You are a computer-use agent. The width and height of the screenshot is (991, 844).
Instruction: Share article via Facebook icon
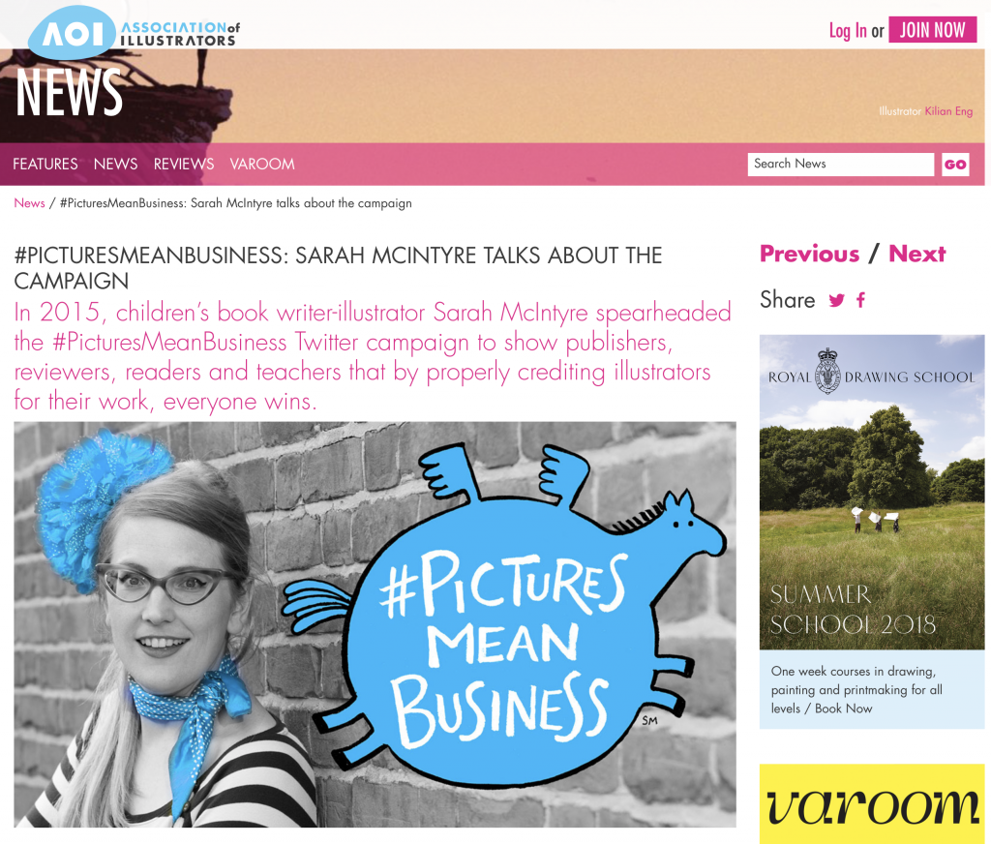(x=860, y=300)
